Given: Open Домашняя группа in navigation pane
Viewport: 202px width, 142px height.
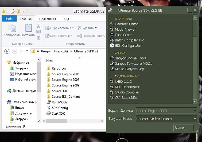Looking at the screenshot, I should tap(22, 91).
